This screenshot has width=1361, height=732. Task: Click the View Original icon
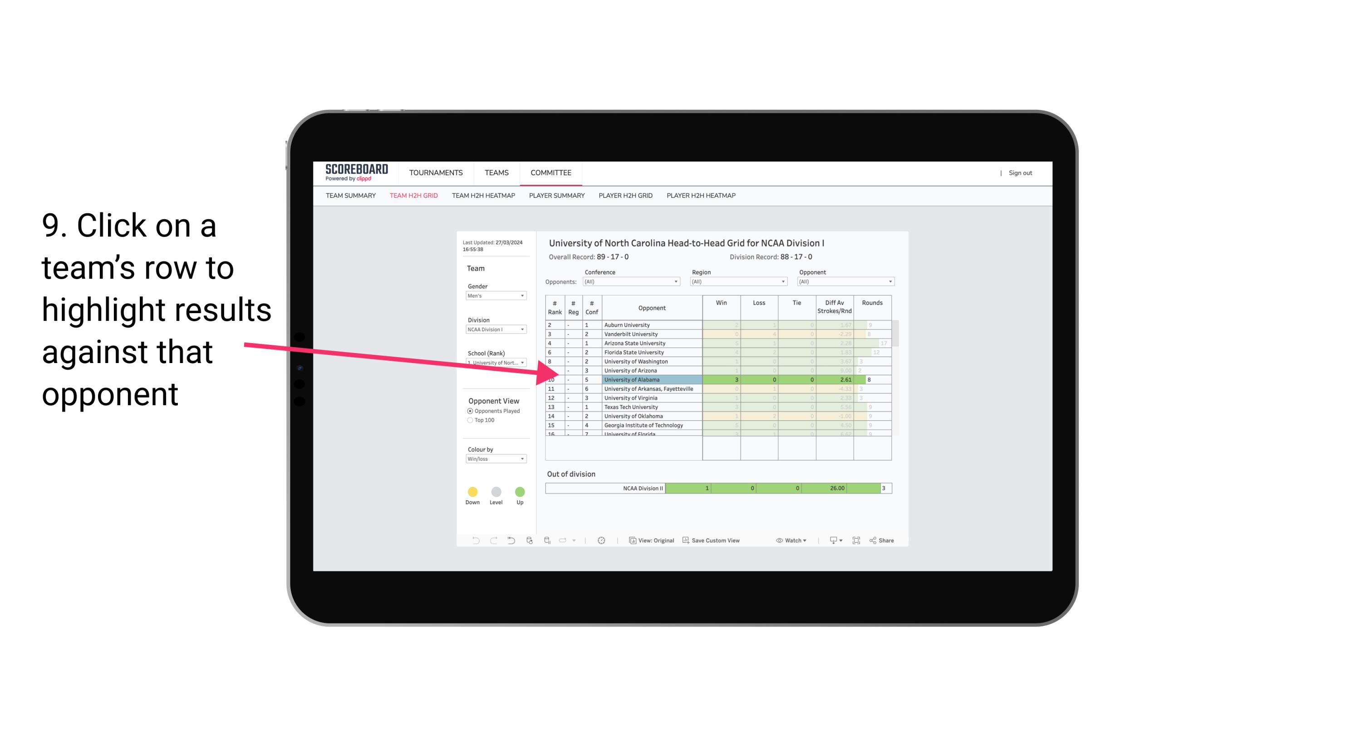[x=631, y=541]
